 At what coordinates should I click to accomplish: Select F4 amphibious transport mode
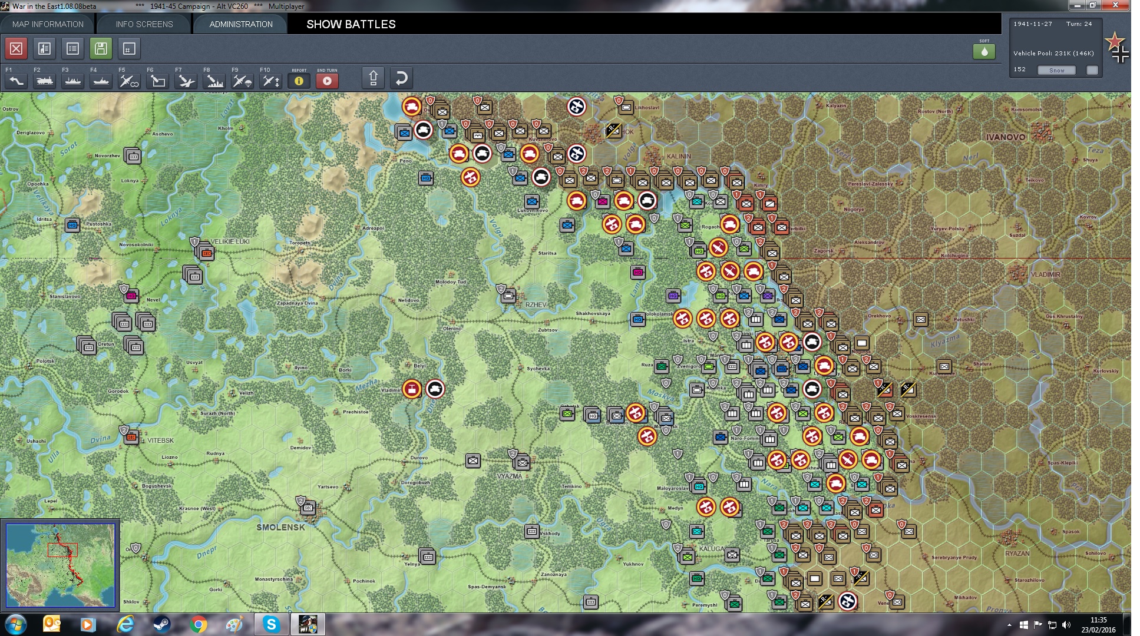pos(101,81)
